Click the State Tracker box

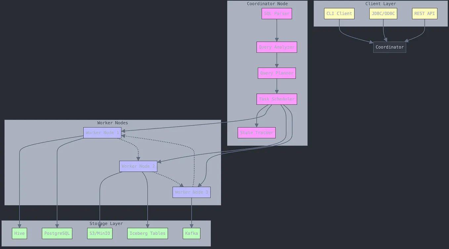(256, 133)
